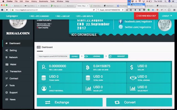This screenshot has width=177, height=110.
Task: Click the Convert button
Action: click(x=139, y=102)
